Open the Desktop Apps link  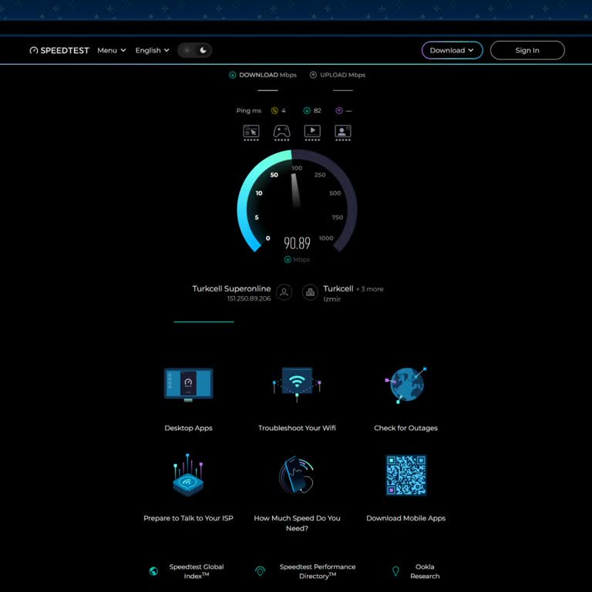point(188,428)
